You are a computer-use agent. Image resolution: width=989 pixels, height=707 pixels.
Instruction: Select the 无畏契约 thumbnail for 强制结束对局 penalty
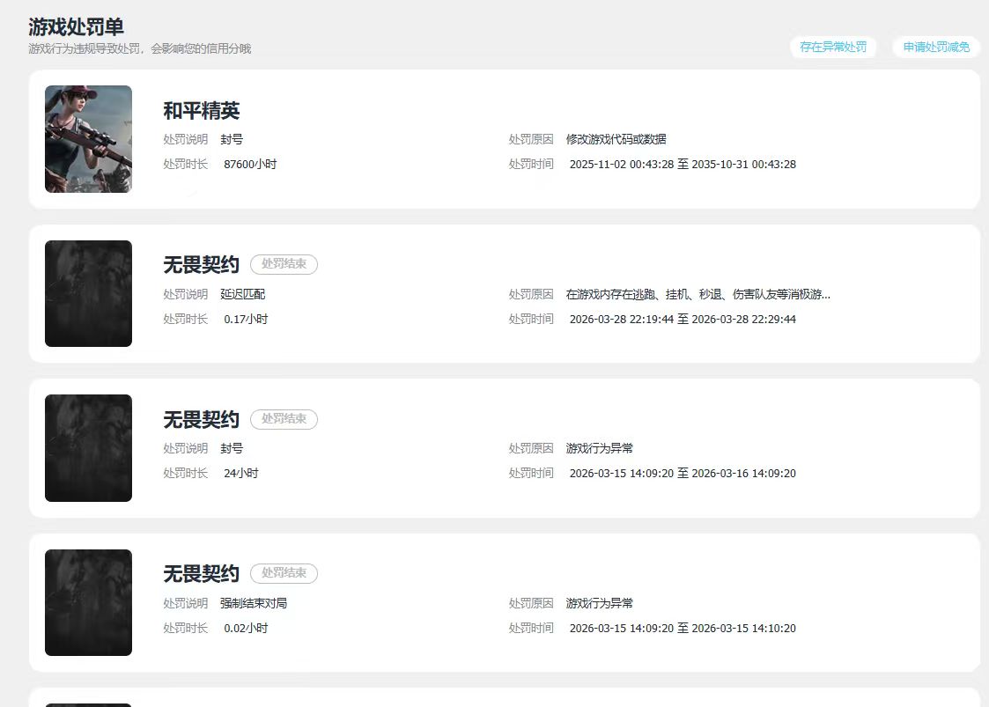click(x=88, y=602)
